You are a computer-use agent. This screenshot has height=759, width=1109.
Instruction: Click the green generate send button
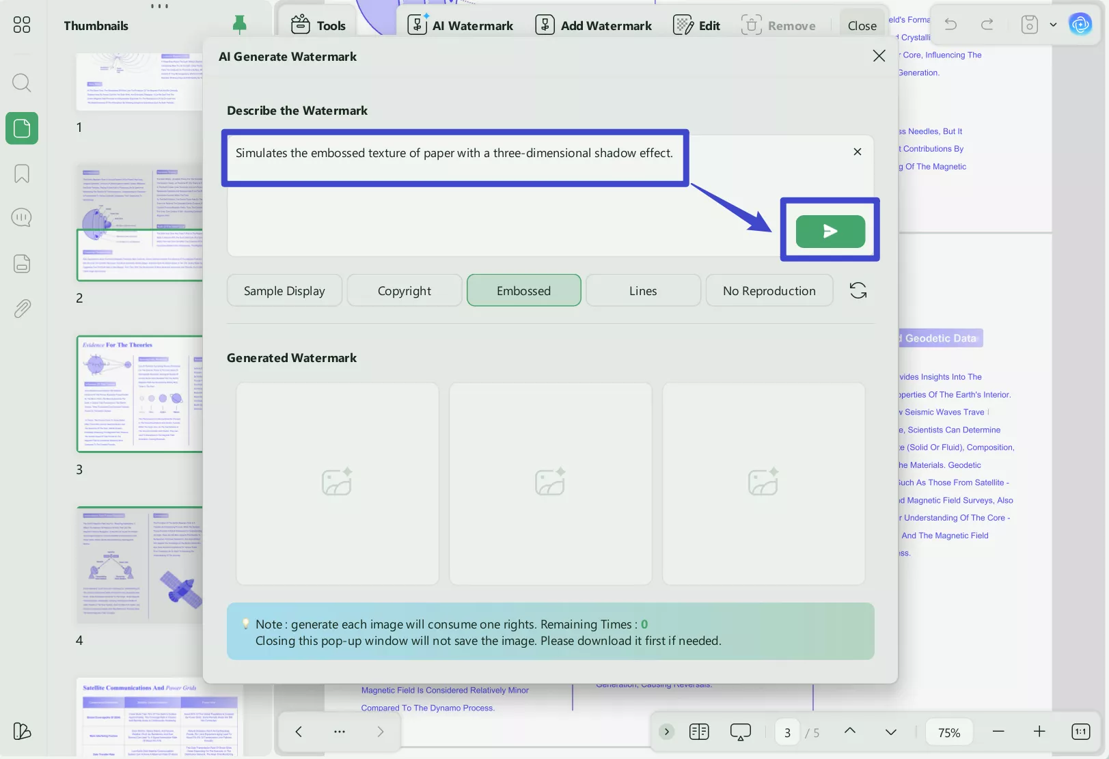tap(830, 232)
